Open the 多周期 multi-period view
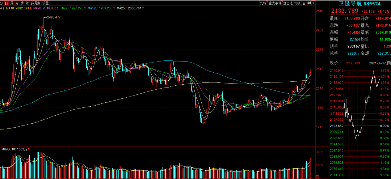The width and height of the screenshot is (391, 179). point(35,3)
